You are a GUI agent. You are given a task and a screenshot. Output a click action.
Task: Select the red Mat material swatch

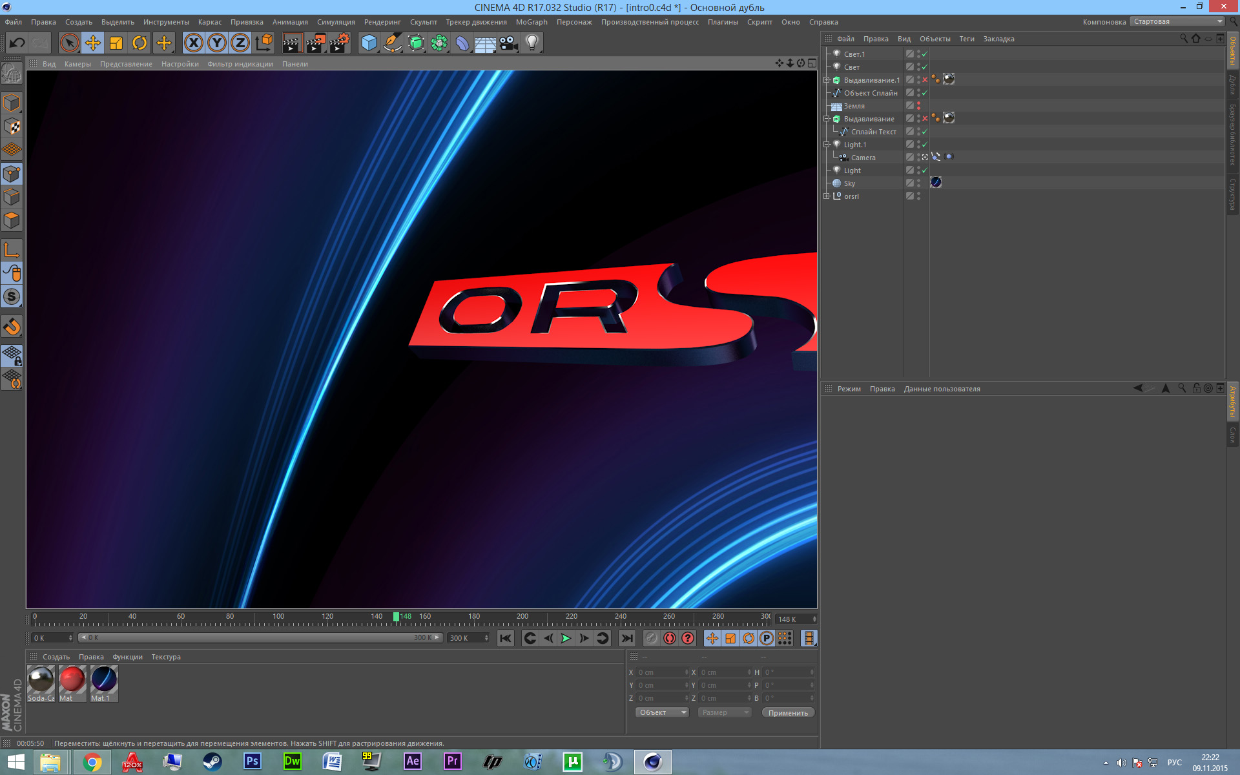[x=72, y=680]
